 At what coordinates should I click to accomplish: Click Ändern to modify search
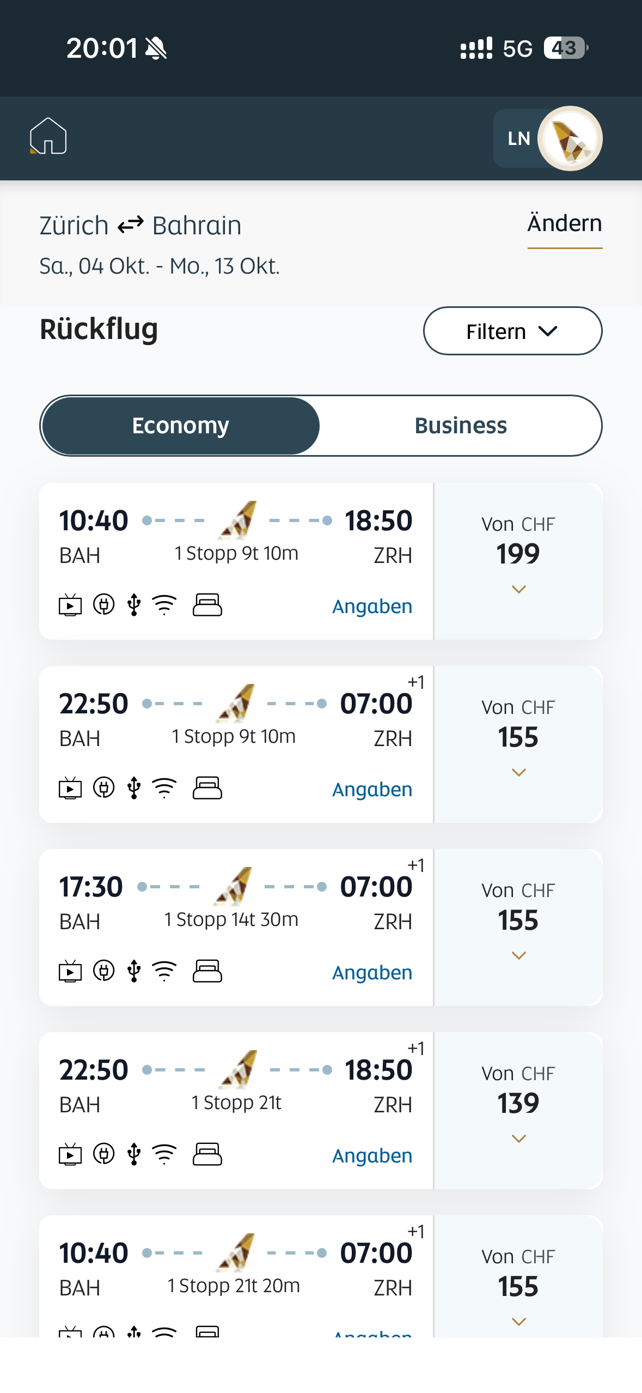[x=564, y=223]
